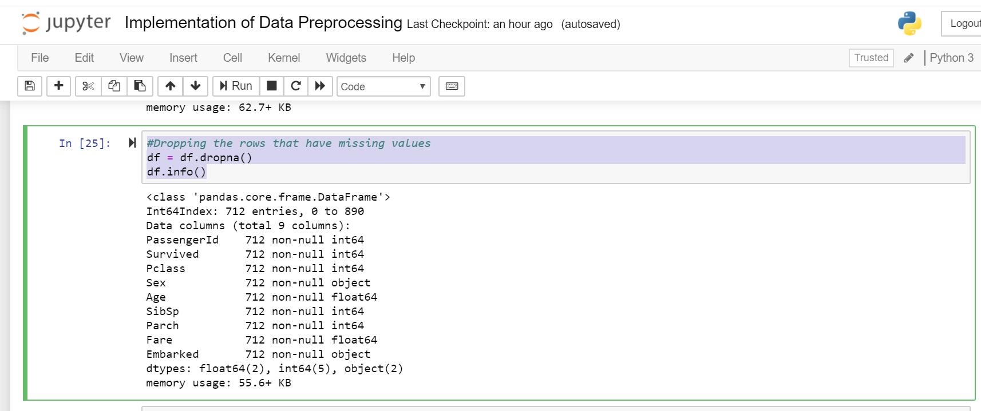Click the Embarked output row
This screenshot has height=411, width=981.
258,354
